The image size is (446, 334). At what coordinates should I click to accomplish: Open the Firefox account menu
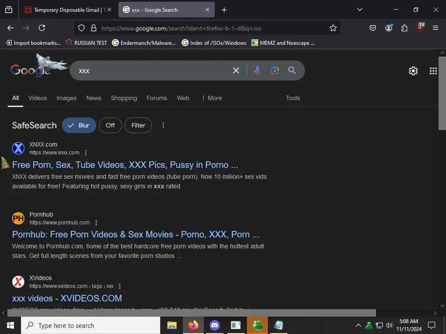tap(389, 28)
